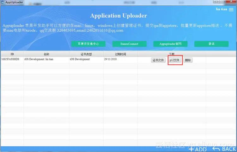Screen dimensions: 237x152
Task: Click the 激活 activation button
Action: 211,44
